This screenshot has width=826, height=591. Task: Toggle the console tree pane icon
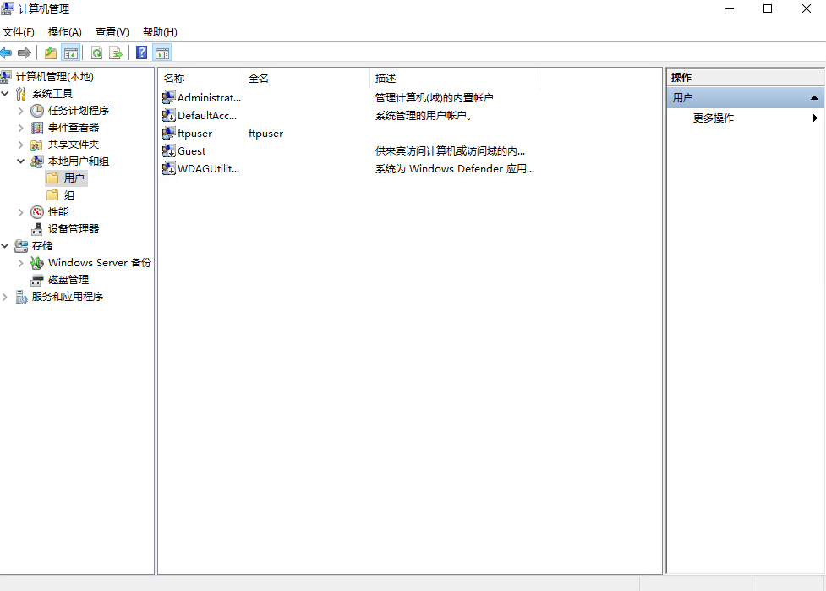70,52
